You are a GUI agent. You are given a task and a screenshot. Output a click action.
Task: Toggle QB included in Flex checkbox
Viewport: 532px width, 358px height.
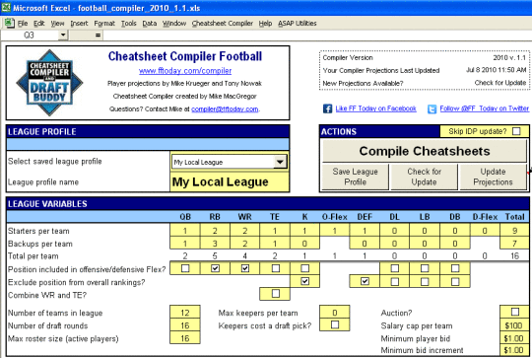185,268
